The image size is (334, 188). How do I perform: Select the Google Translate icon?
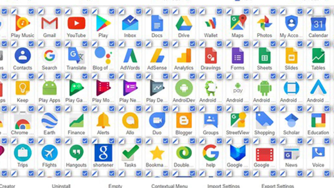(x=76, y=56)
